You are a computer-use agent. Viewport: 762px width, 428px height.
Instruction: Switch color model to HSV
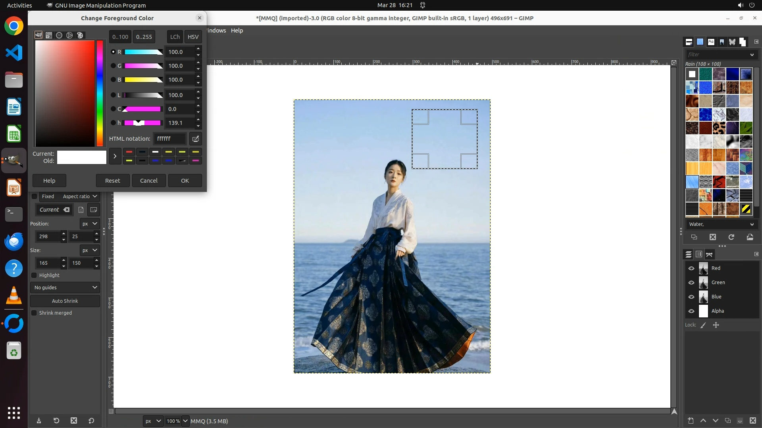193,36
